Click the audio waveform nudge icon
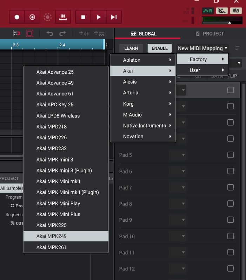This screenshot has height=280, width=246. [84, 33]
